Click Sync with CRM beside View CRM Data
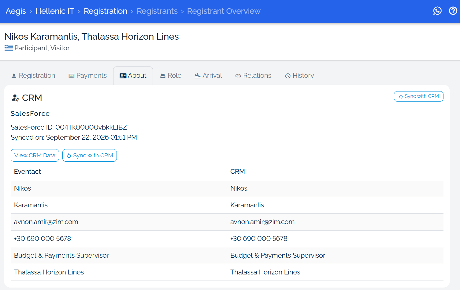Screen dimensions: 460x290 (90, 156)
